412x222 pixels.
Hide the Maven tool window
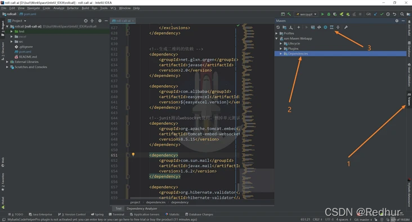pyautogui.click(x=403, y=21)
